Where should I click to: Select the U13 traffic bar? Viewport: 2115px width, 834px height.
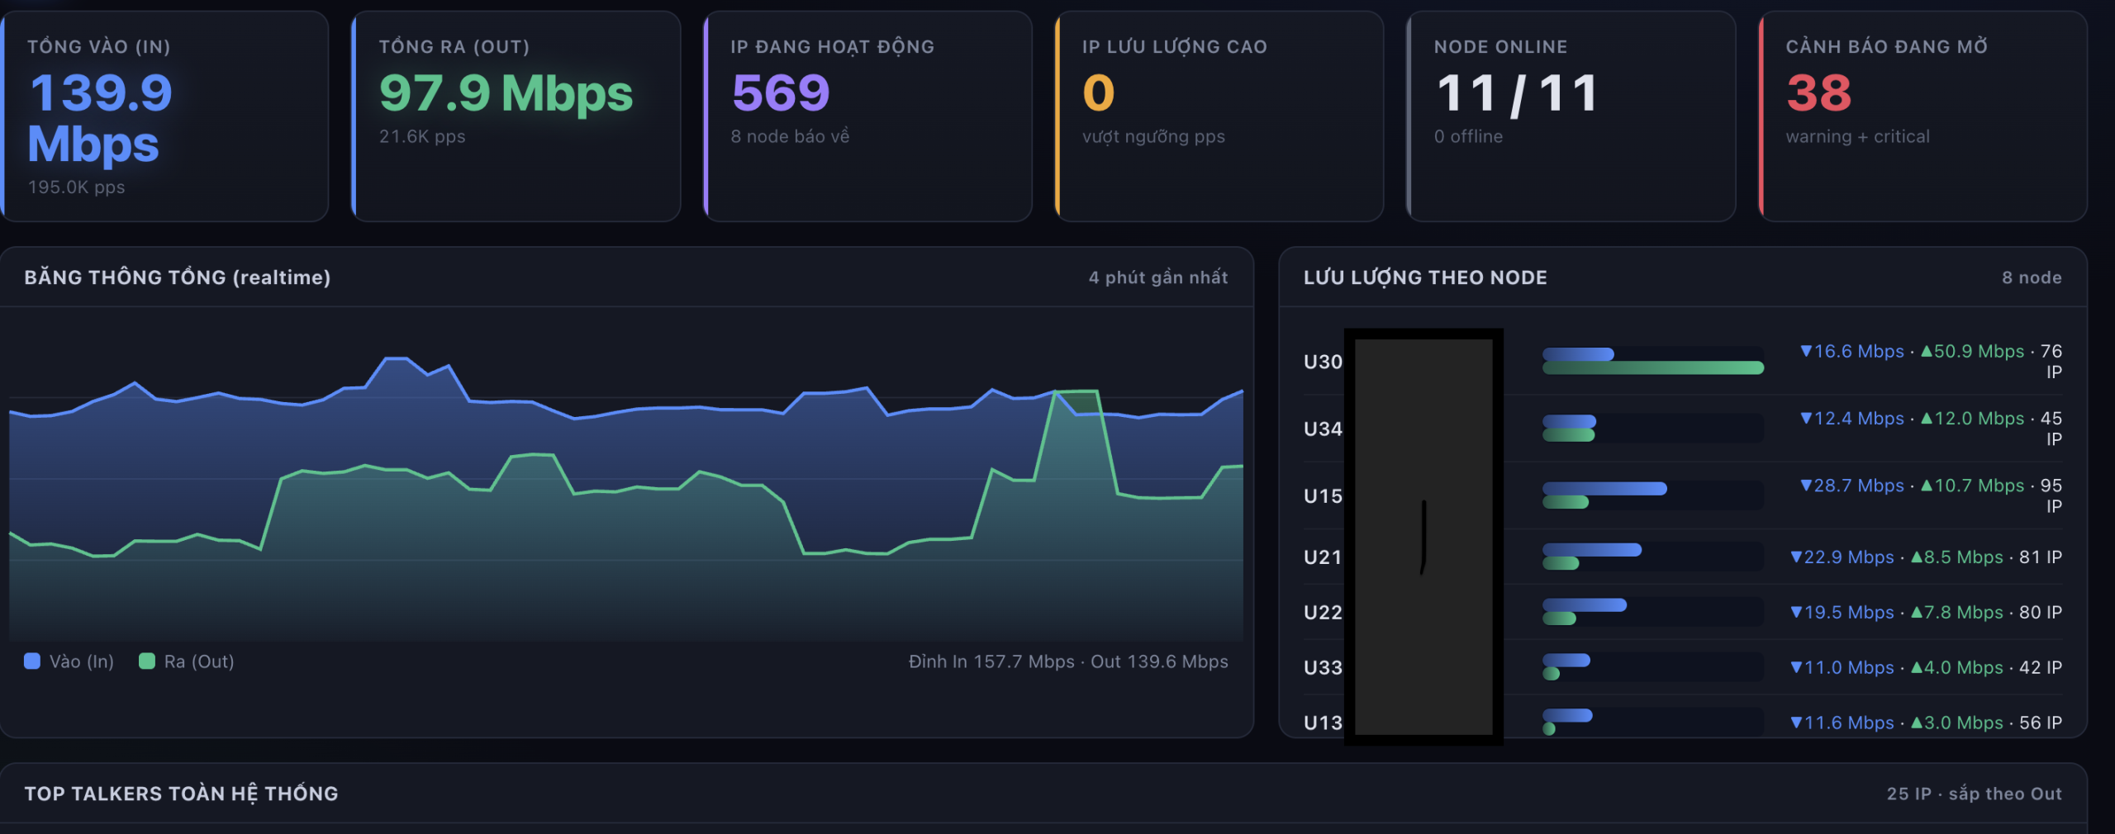1652,723
